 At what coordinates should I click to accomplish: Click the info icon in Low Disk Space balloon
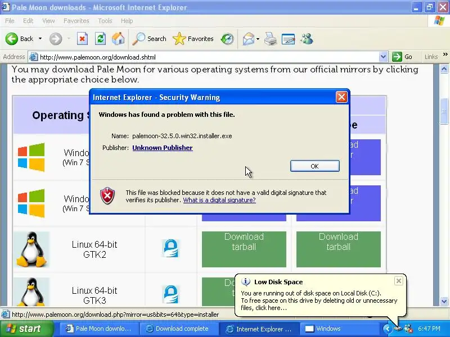click(x=246, y=282)
